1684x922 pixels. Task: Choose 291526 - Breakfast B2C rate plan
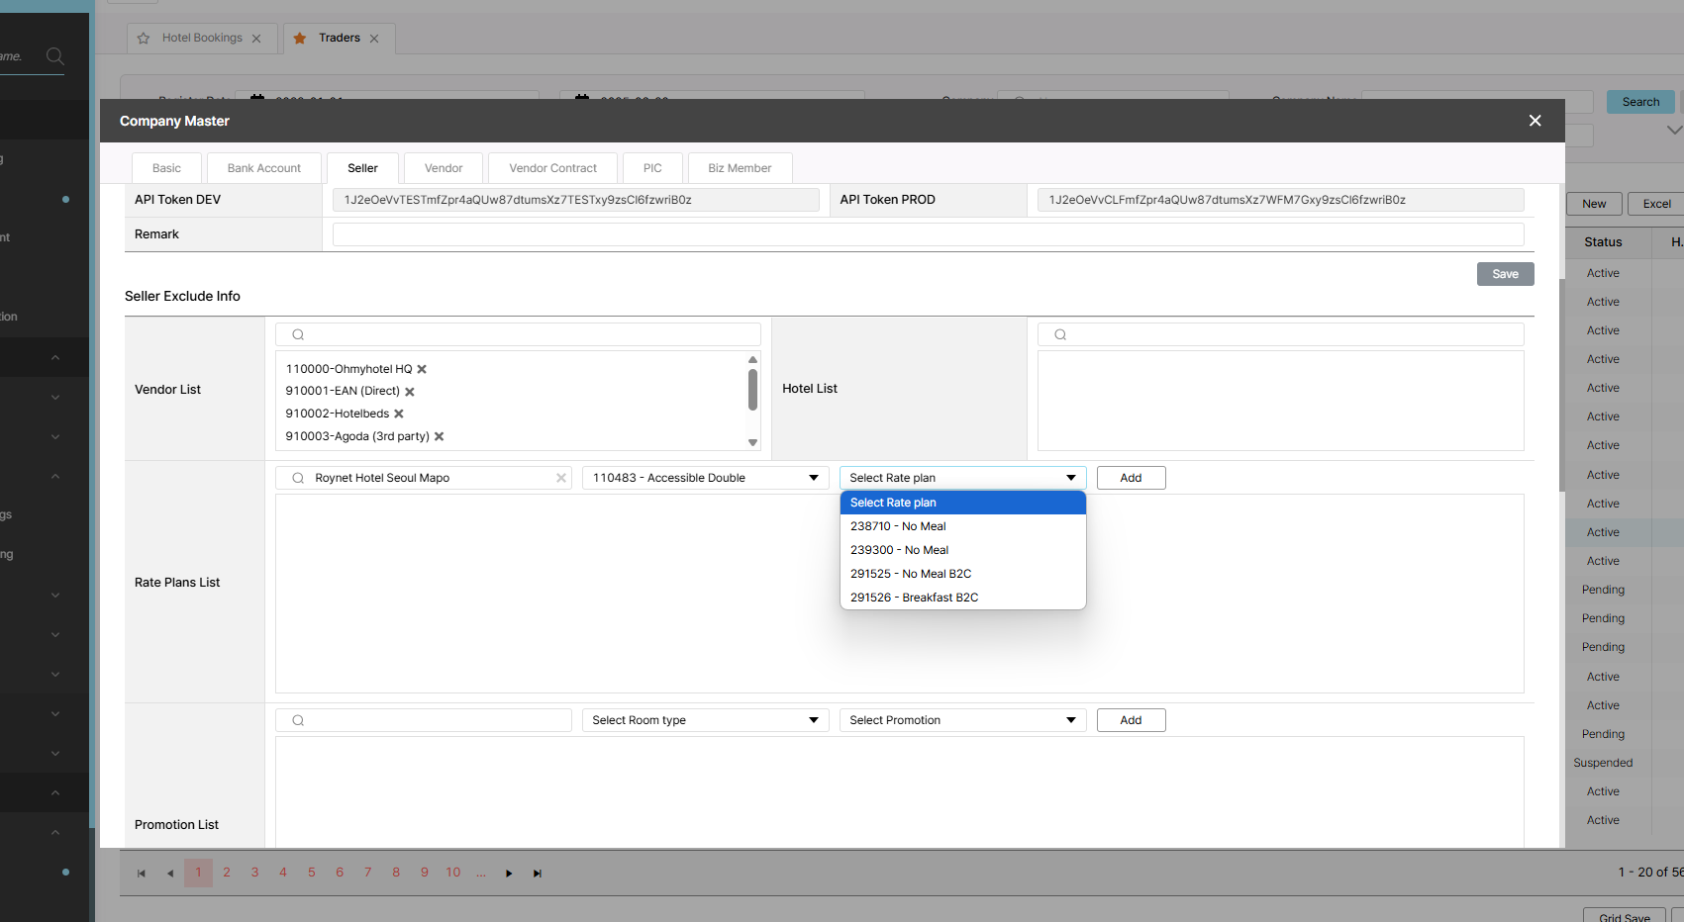(914, 598)
